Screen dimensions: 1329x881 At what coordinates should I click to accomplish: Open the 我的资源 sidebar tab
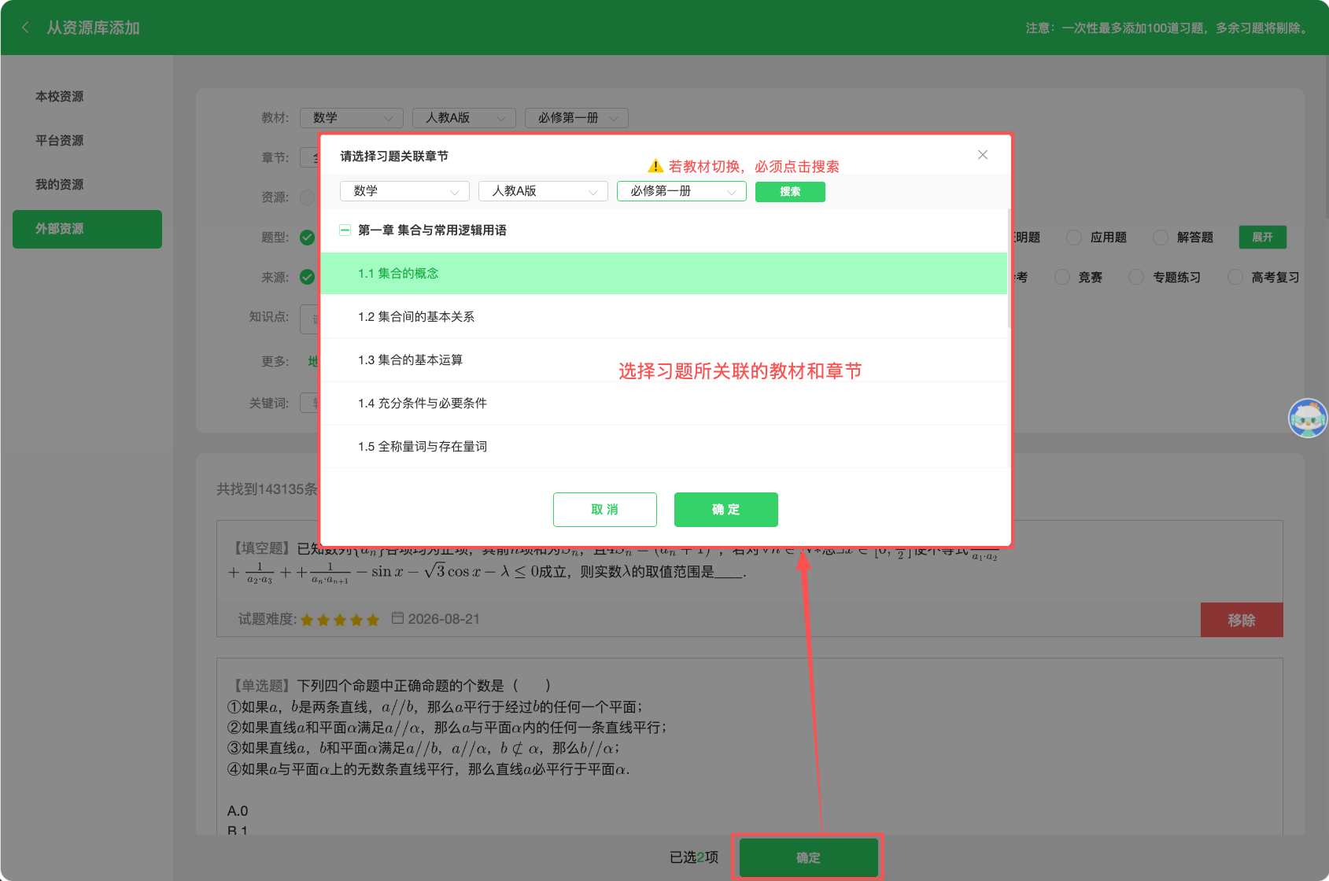87,184
